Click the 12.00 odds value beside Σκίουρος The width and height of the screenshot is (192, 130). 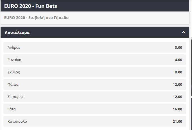point(177,97)
